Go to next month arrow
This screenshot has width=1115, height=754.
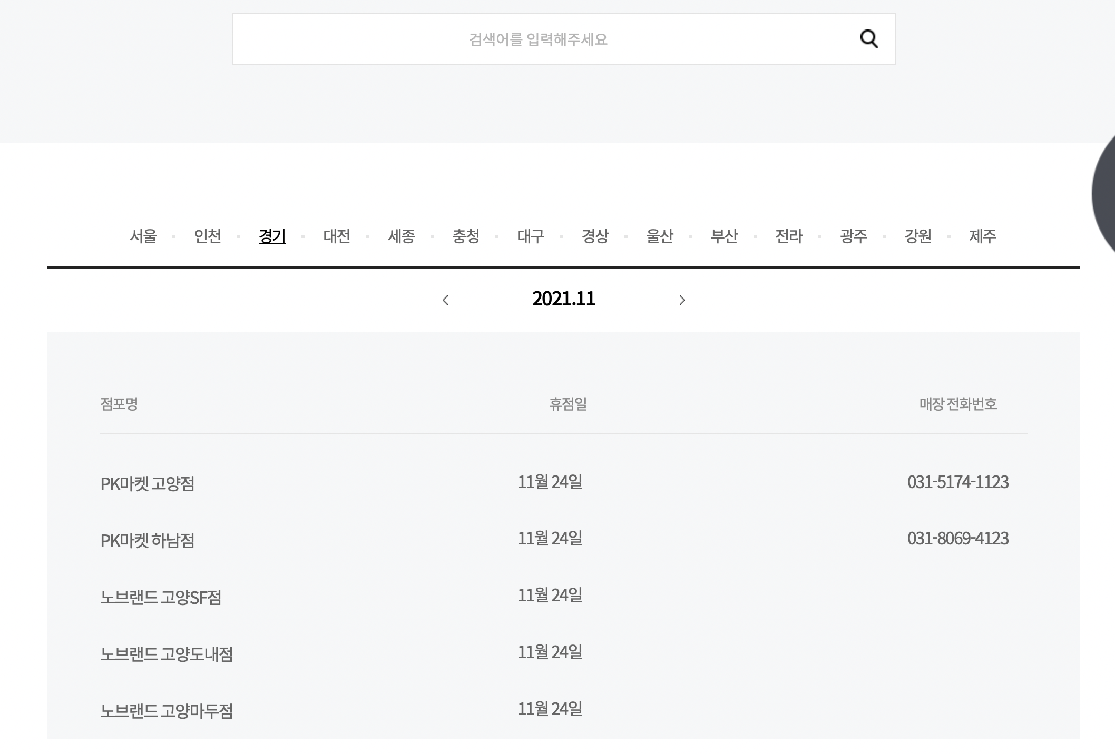(682, 300)
